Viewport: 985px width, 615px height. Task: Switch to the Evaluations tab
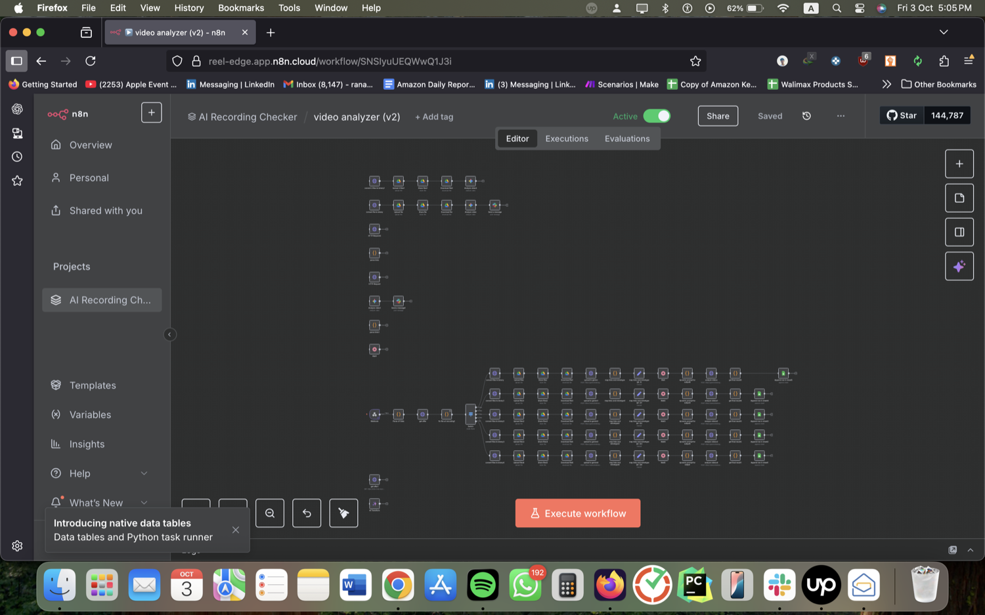(x=627, y=138)
